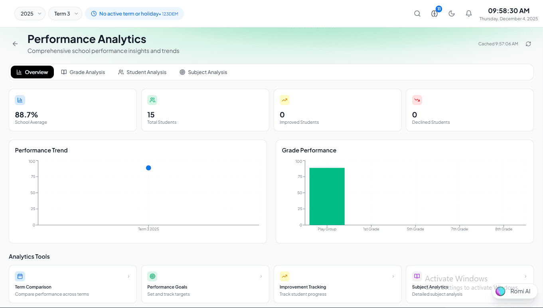543x308 pixels.
Task: Open notifications via the bell icon
Action: [469, 13]
